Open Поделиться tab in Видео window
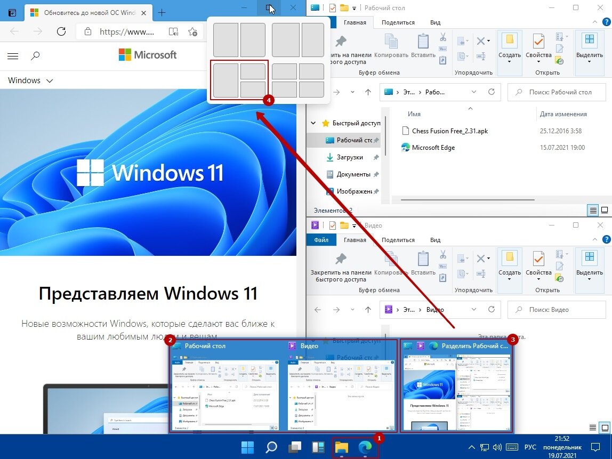This screenshot has width=612, height=459. pyautogui.click(x=398, y=240)
